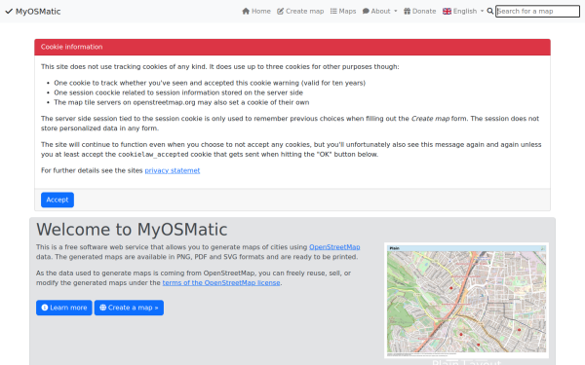
Task: Click the Learn more button
Action: point(64,308)
